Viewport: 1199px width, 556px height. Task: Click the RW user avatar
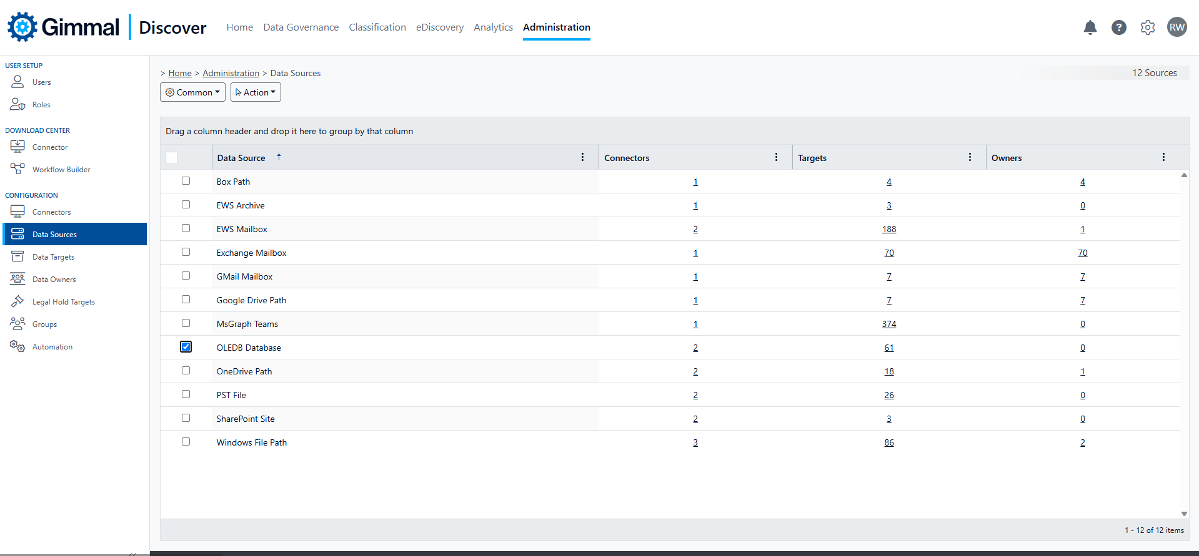pyautogui.click(x=1177, y=27)
